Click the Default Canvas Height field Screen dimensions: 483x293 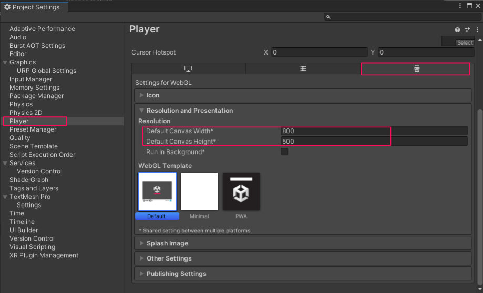374,142
